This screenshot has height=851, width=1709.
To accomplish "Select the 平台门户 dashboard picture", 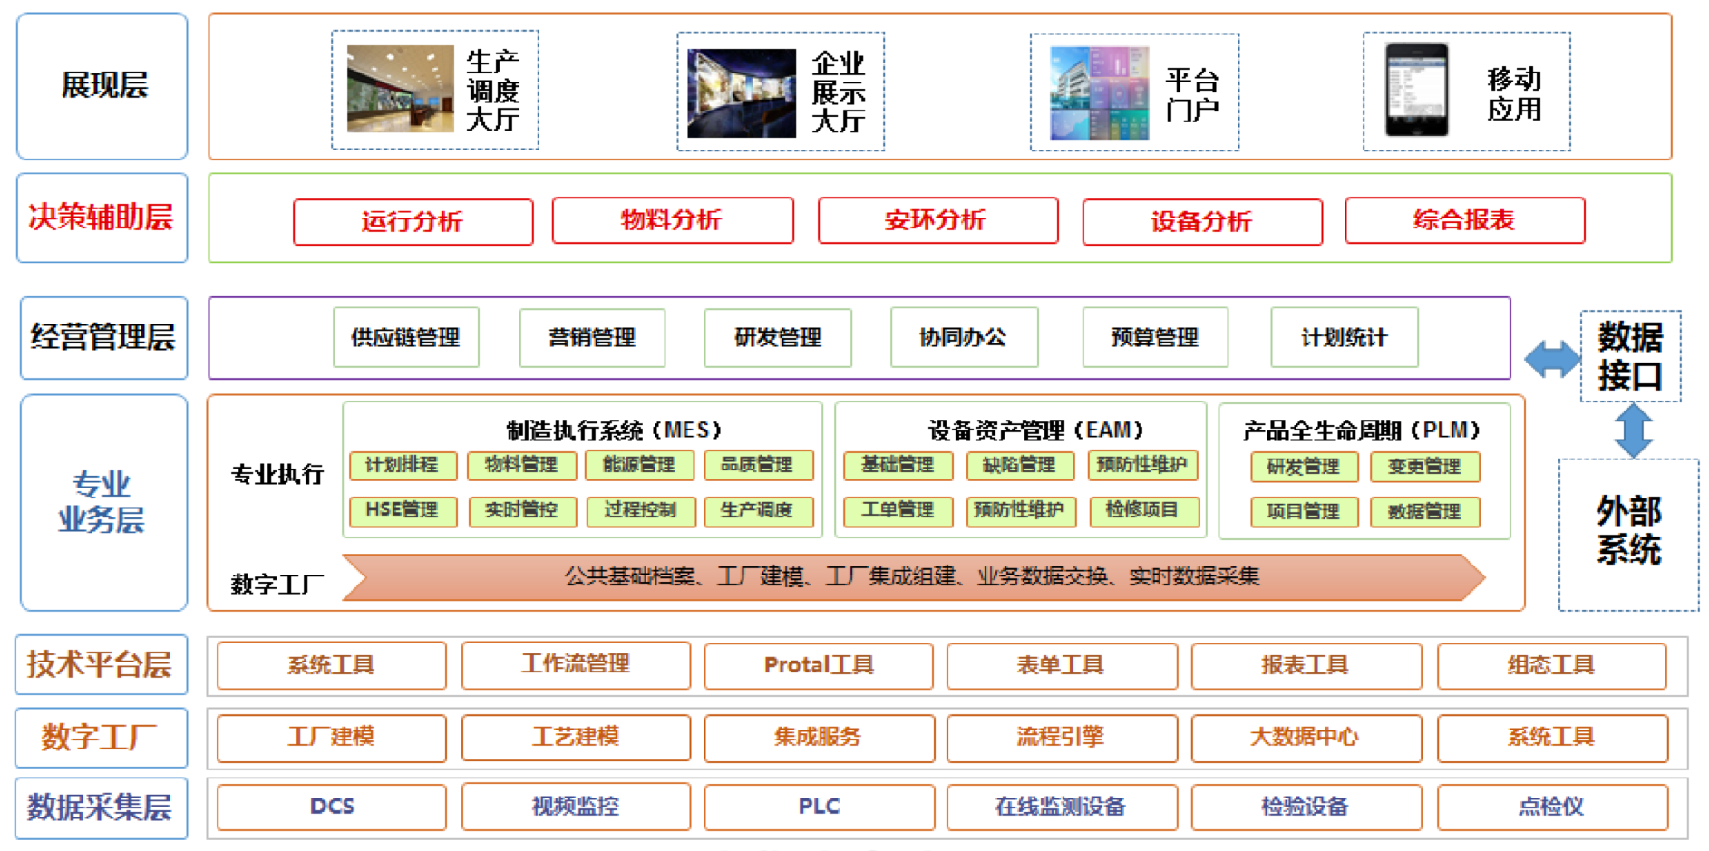I will pos(1099,92).
